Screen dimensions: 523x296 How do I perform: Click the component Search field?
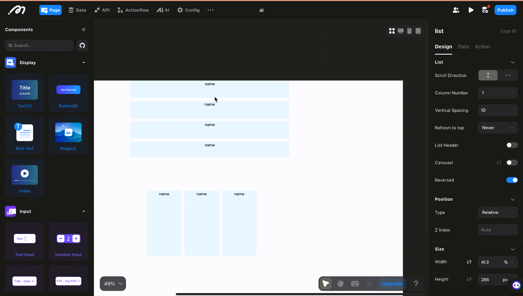pos(39,46)
